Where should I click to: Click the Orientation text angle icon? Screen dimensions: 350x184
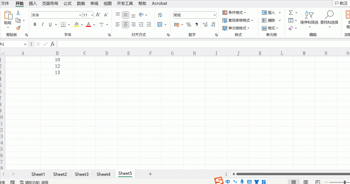click(141, 15)
